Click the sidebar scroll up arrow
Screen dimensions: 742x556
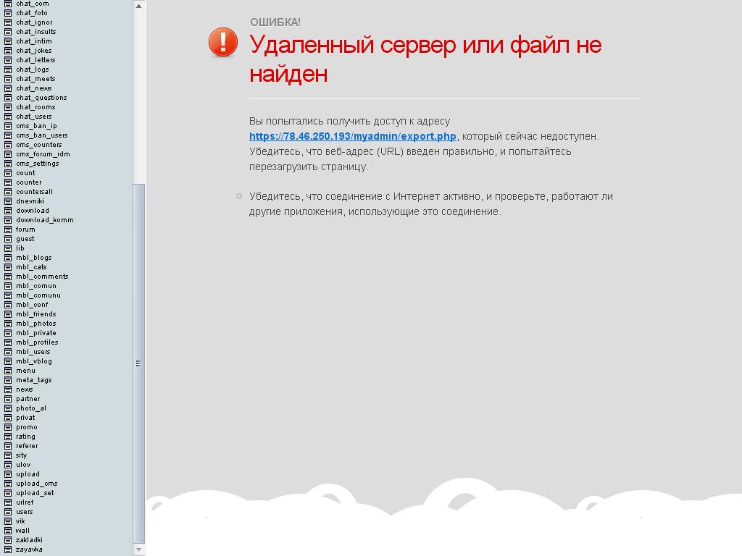(139, 5)
